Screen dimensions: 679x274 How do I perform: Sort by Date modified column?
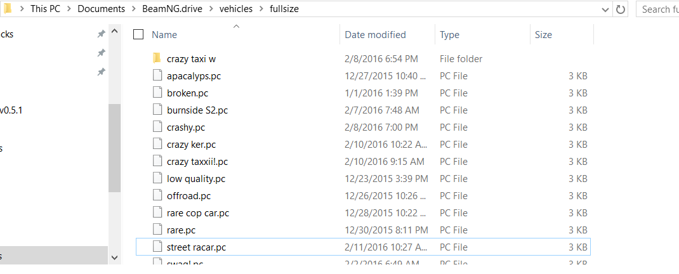click(x=375, y=35)
